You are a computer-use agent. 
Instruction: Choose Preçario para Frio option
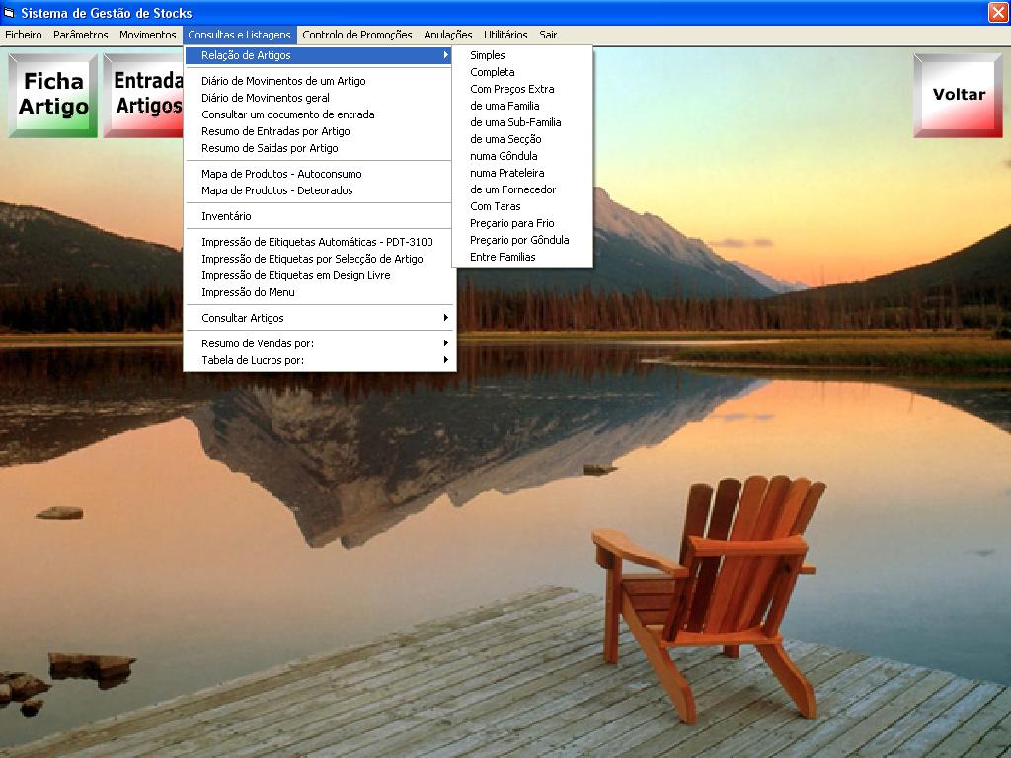pyautogui.click(x=512, y=223)
